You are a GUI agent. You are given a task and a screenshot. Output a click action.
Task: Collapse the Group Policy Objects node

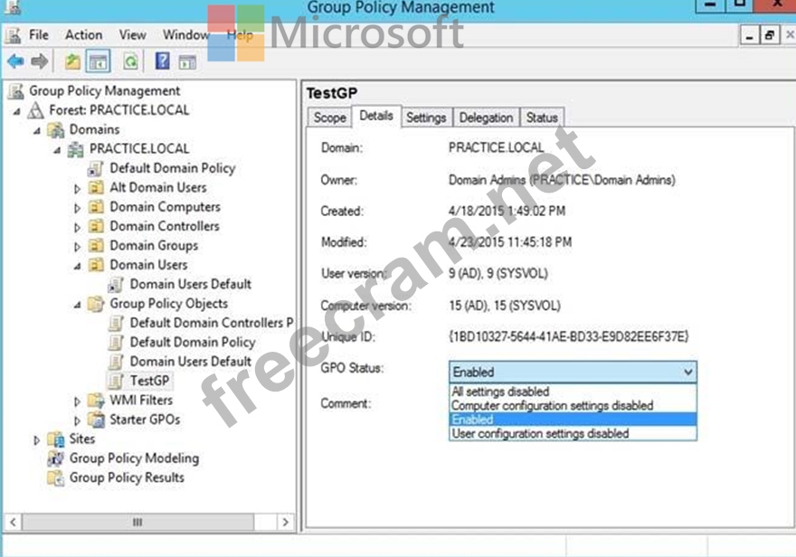77,305
